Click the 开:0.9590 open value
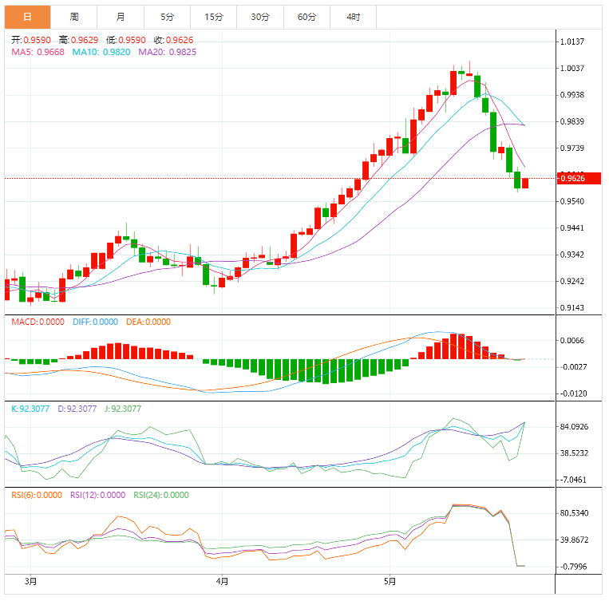Image resolution: width=609 pixels, height=605 pixels. coord(31,40)
